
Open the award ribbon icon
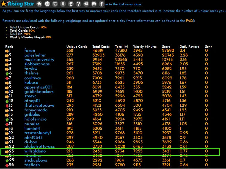pos(63,4)
